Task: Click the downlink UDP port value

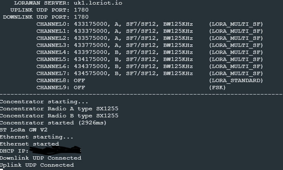Action: click(x=81, y=17)
